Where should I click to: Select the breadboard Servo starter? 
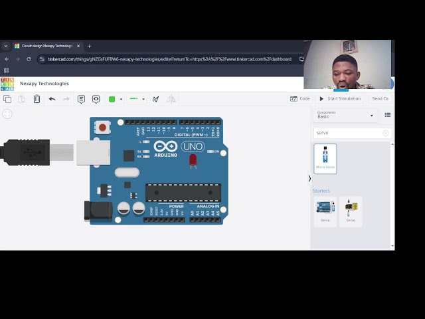[x=351, y=211]
